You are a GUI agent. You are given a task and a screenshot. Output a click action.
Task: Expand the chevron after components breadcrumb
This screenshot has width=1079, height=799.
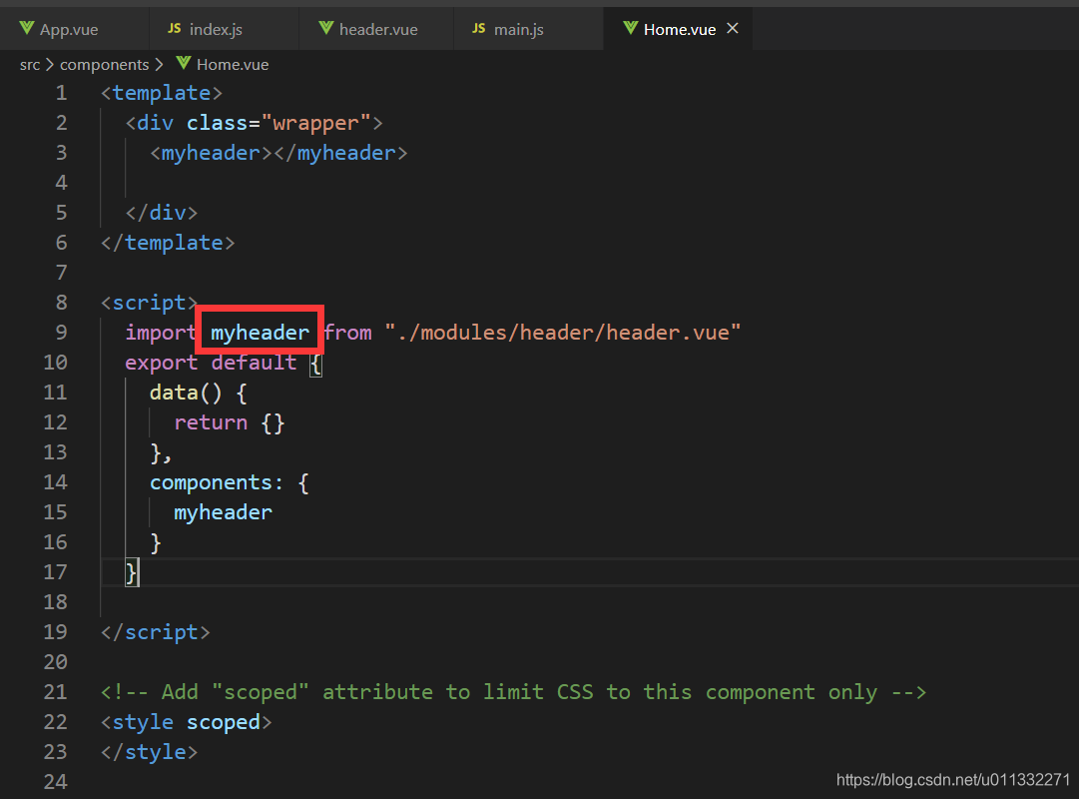[x=159, y=65]
